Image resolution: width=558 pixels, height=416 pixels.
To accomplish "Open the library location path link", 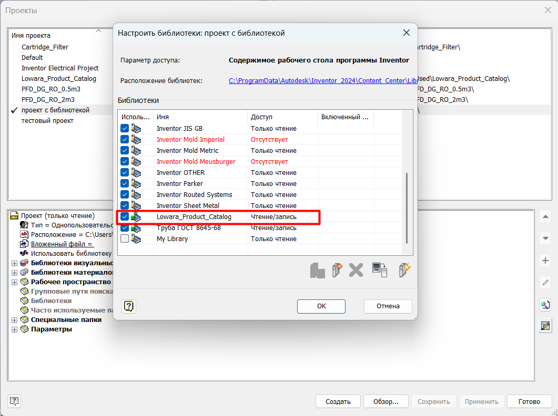I will click(322, 81).
